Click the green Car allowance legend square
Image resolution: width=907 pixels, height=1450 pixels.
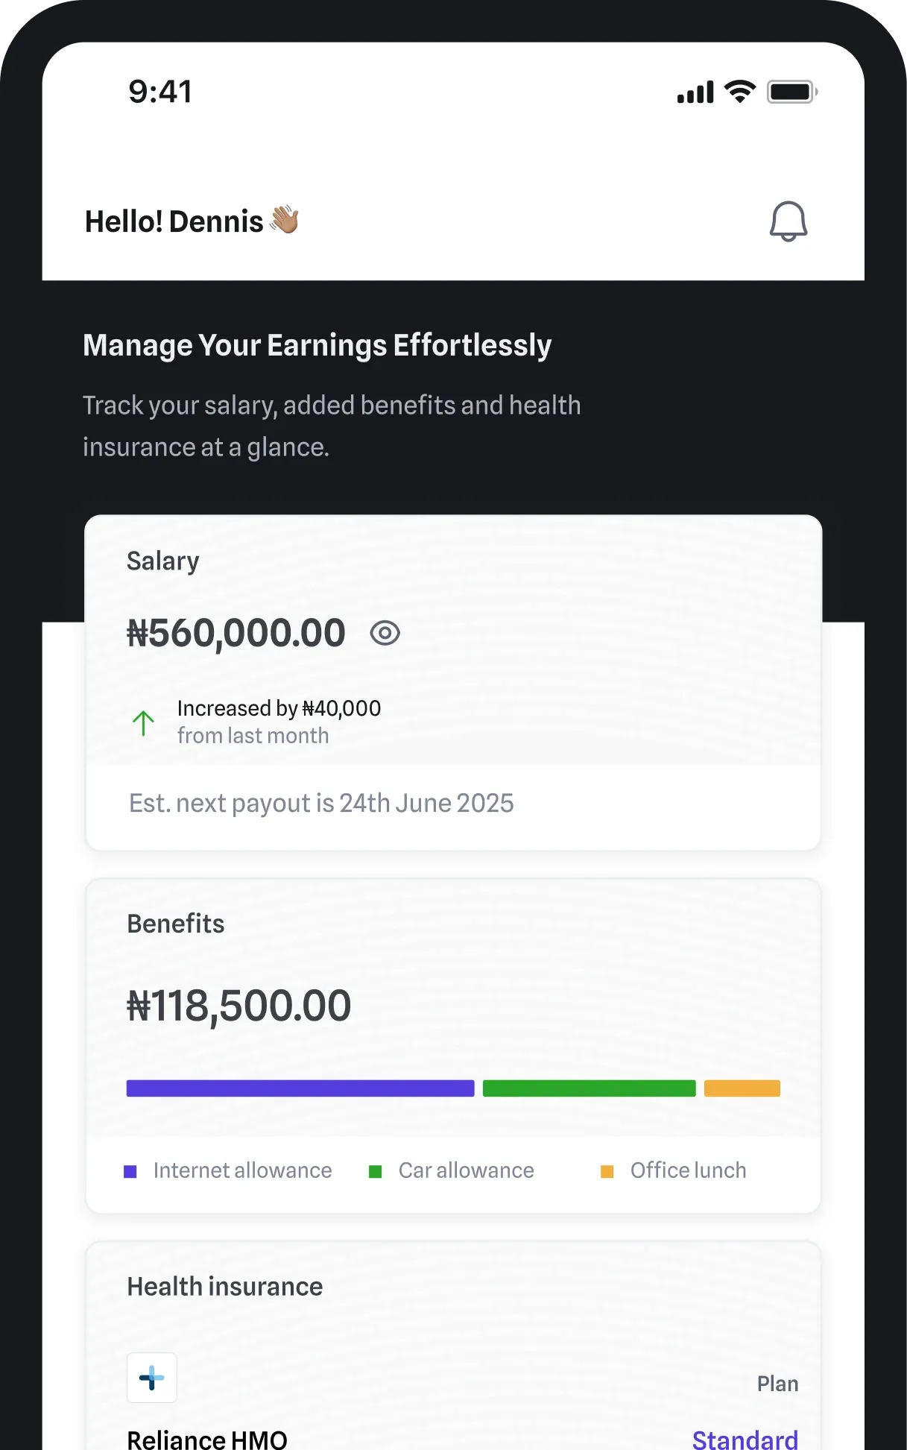click(x=376, y=1171)
